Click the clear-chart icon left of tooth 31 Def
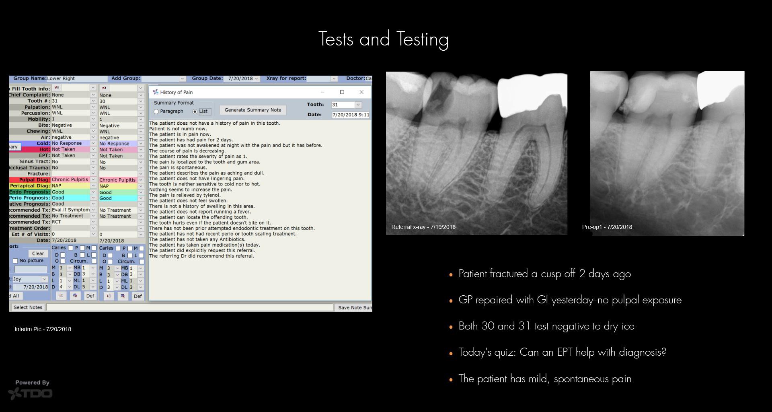The image size is (772, 412). click(75, 296)
